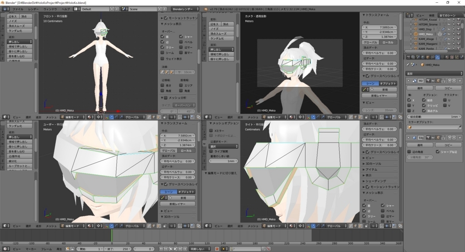Click 細分化 subdivide in bottom-left toolshelf
This screenshot has width=465, height=252.
tap(20, 161)
